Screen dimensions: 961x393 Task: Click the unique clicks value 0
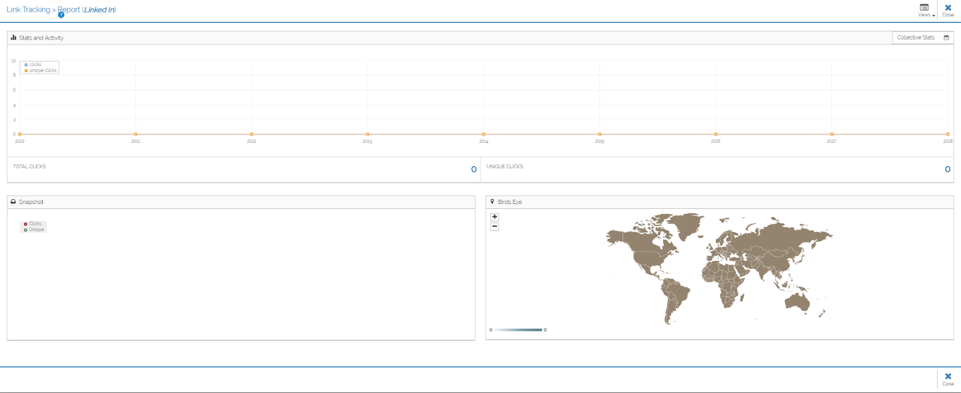pyautogui.click(x=948, y=170)
